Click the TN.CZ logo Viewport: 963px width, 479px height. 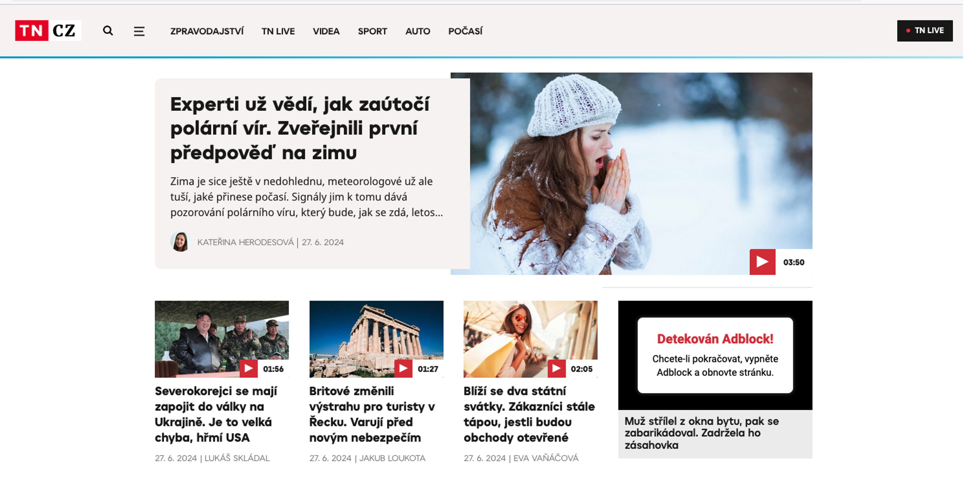click(x=48, y=30)
